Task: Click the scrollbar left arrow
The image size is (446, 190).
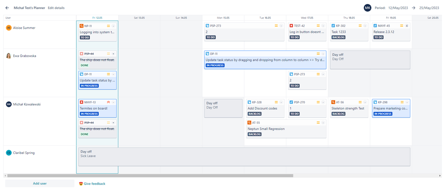Action: (5, 176)
